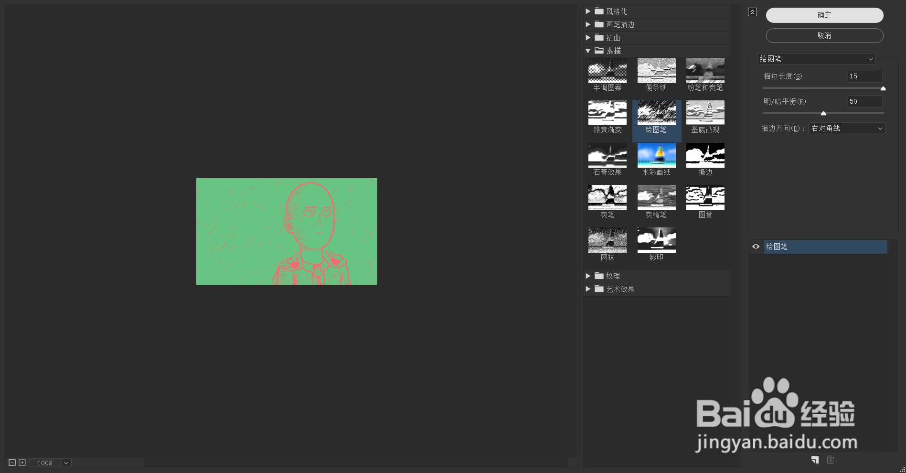Image resolution: width=906 pixels, height=473 pixels.
Task: Click the 描边长度 slider handle
Action: 883,88
